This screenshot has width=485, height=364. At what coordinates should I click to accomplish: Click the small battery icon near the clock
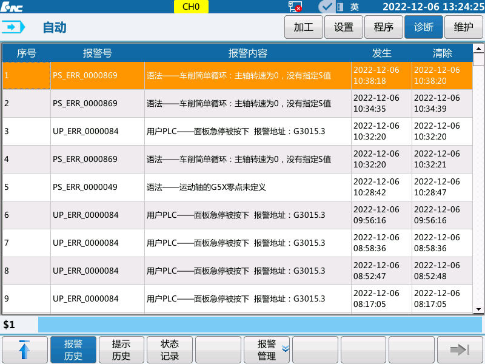click(339, 6)
